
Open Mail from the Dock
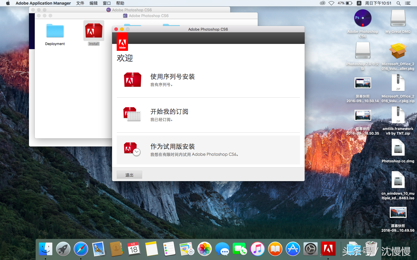point(98,249)
